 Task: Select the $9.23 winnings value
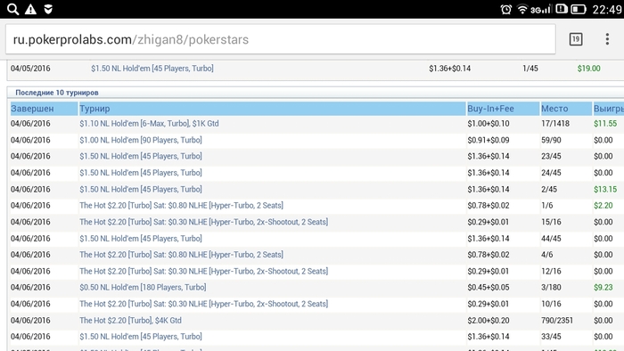click(603, 288)
